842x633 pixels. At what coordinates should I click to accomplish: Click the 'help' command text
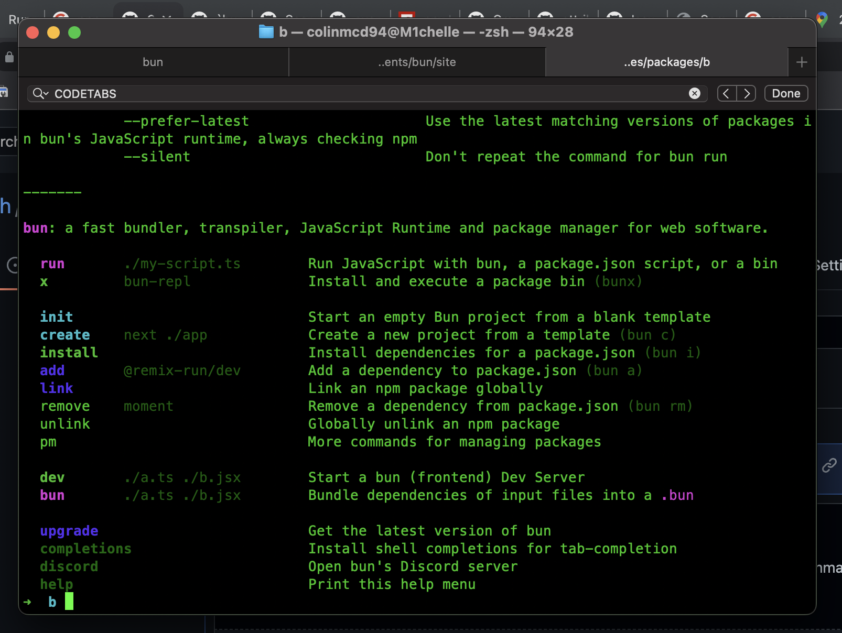(x=57, y=584)
